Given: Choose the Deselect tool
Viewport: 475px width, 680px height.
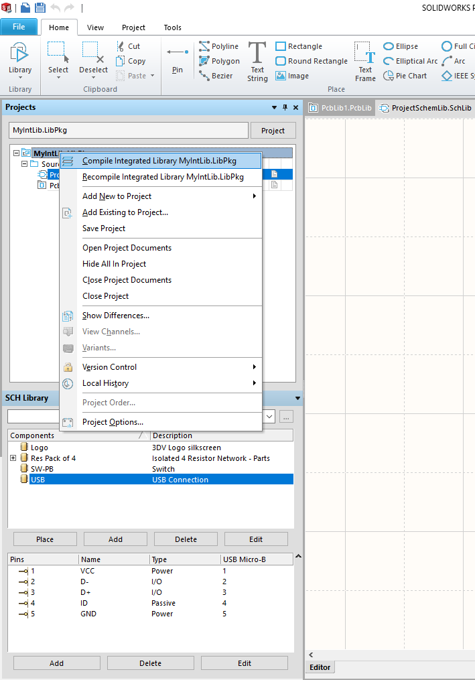Looking at the screenshot, I should pyautogui.click(x=93, y=60).
